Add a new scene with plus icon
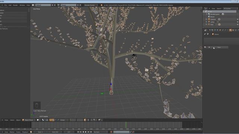Viewport: 239px width, 134px height. [x=78, y=5]
